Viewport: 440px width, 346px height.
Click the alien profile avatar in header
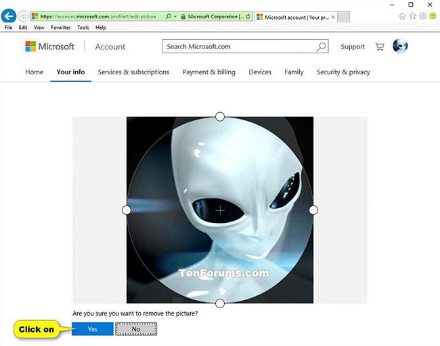click(x=400, y=46)
